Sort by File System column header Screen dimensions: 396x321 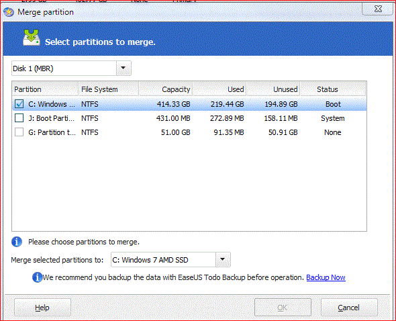109,89
